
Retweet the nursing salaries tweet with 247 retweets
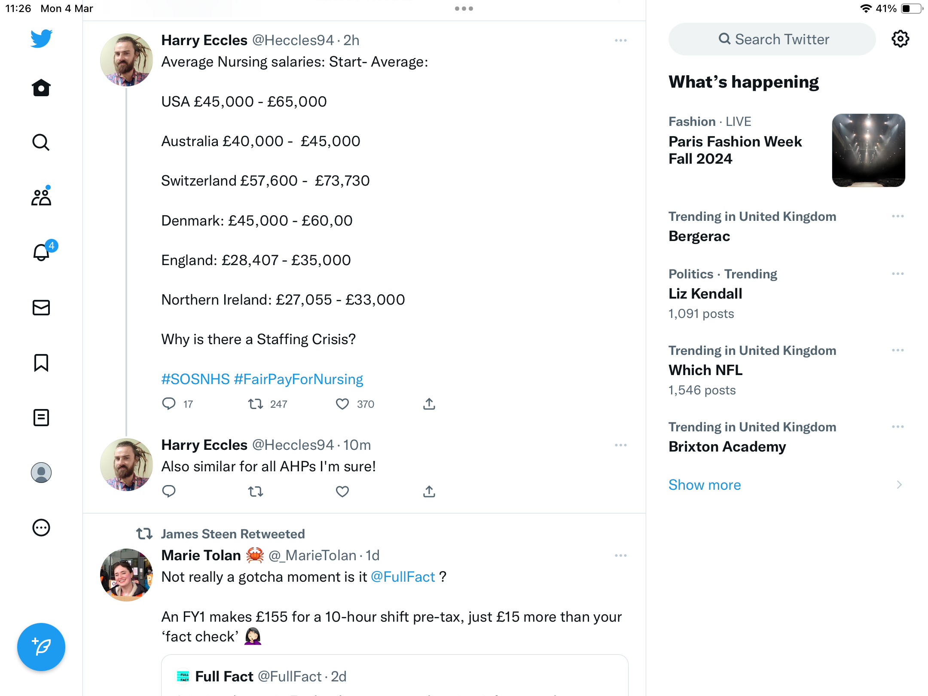tap(256, 404)
